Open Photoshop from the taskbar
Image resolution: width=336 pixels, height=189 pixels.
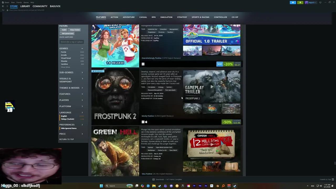point(212,186)
